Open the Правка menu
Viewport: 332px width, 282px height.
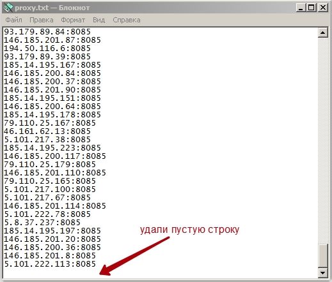[x=42, y=20]
